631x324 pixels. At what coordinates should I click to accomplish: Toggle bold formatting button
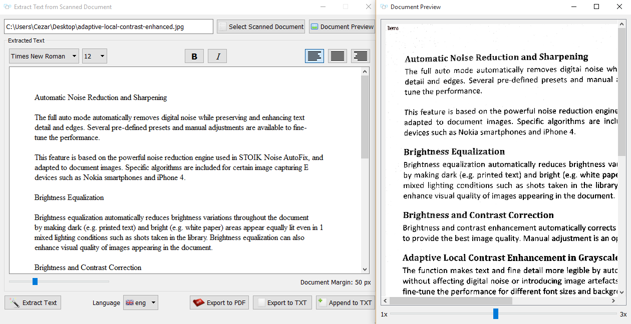[194, 56]
